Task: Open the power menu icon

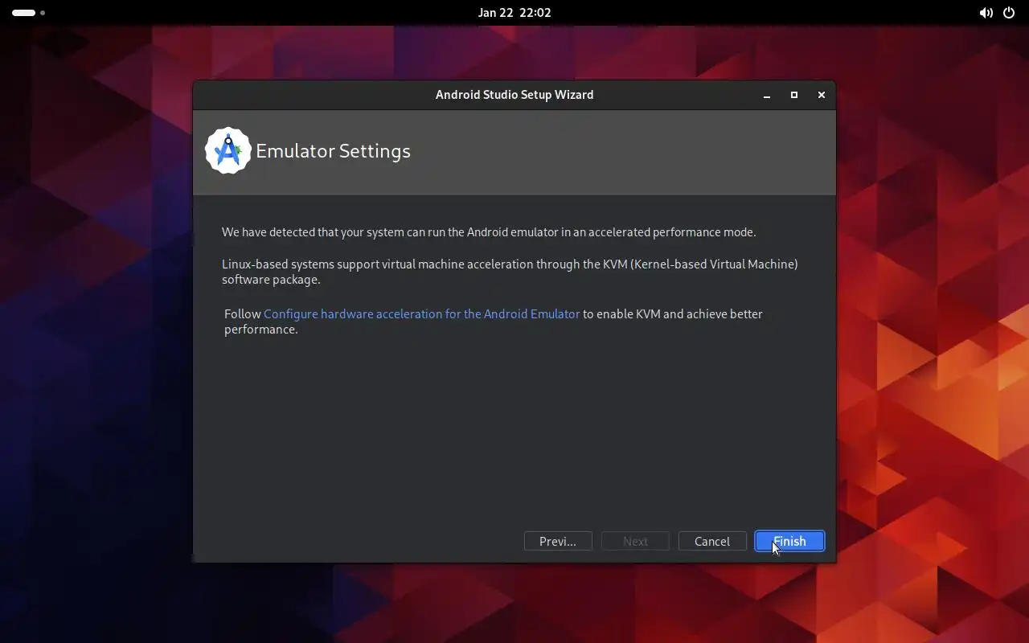Action: tap(1009, 13)
